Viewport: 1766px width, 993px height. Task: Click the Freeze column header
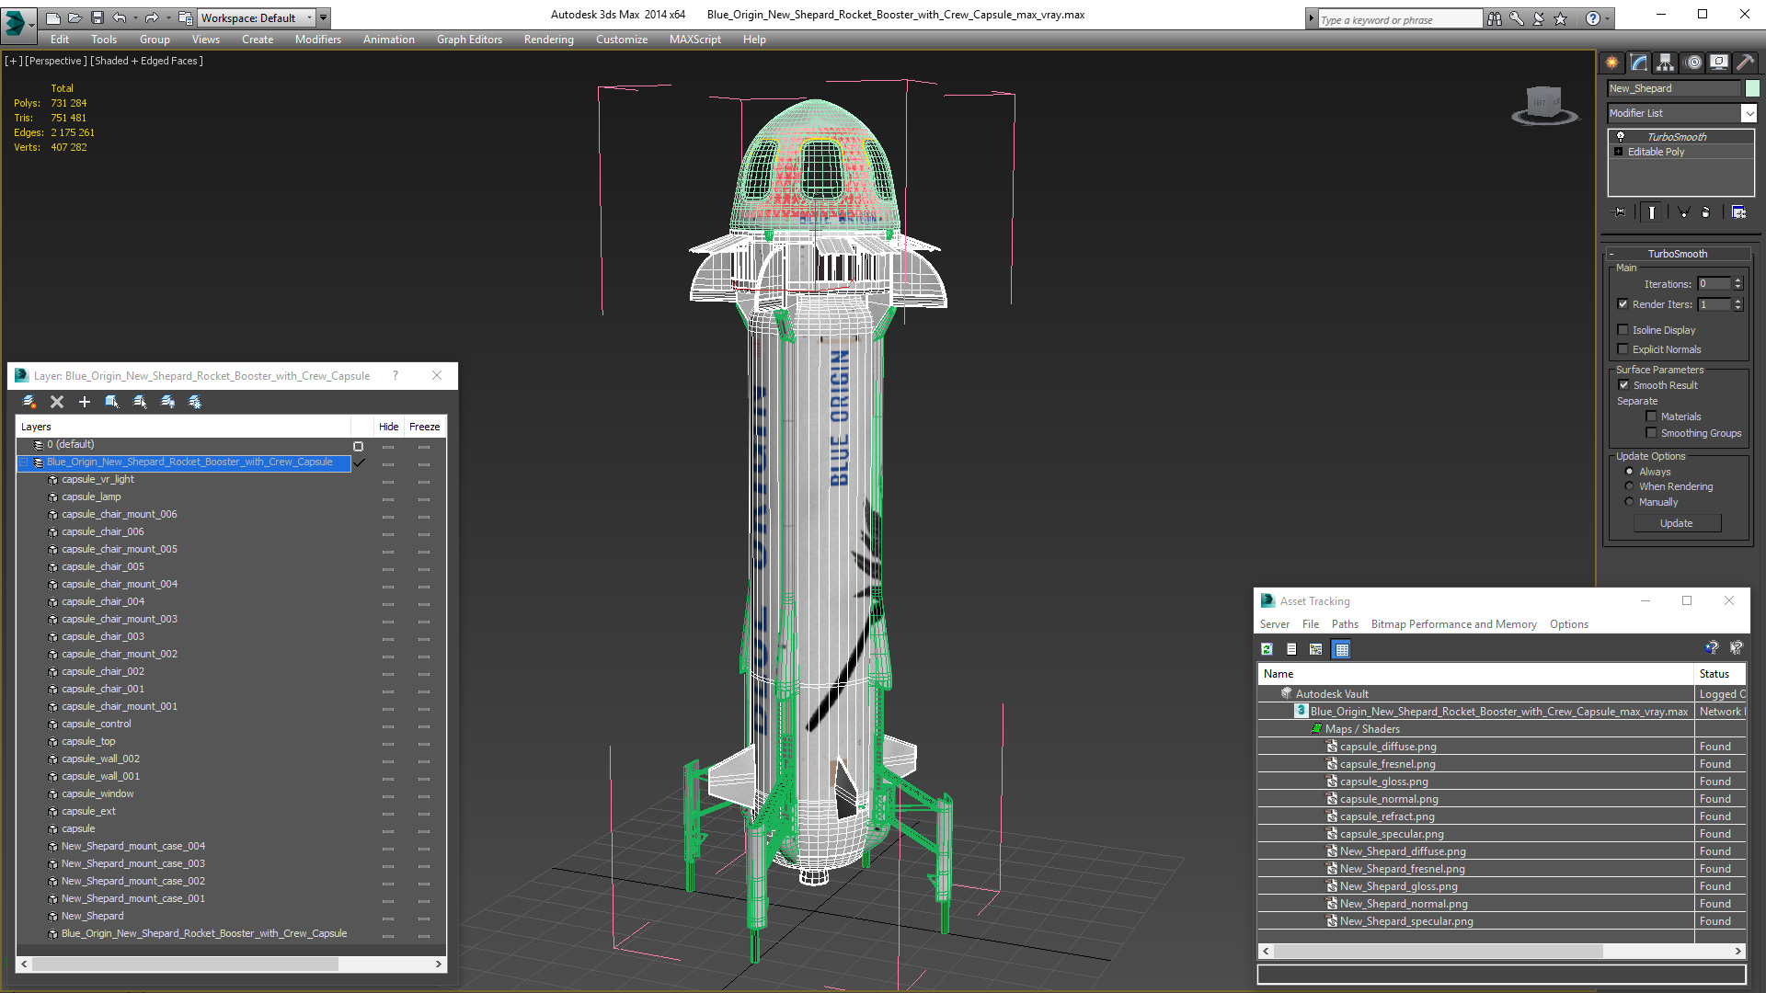[425, 427]
